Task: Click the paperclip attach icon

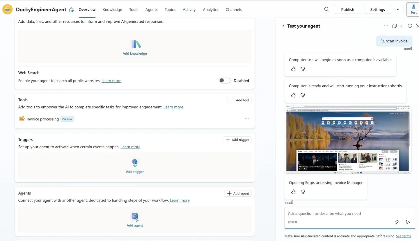Action: (396, 222)
